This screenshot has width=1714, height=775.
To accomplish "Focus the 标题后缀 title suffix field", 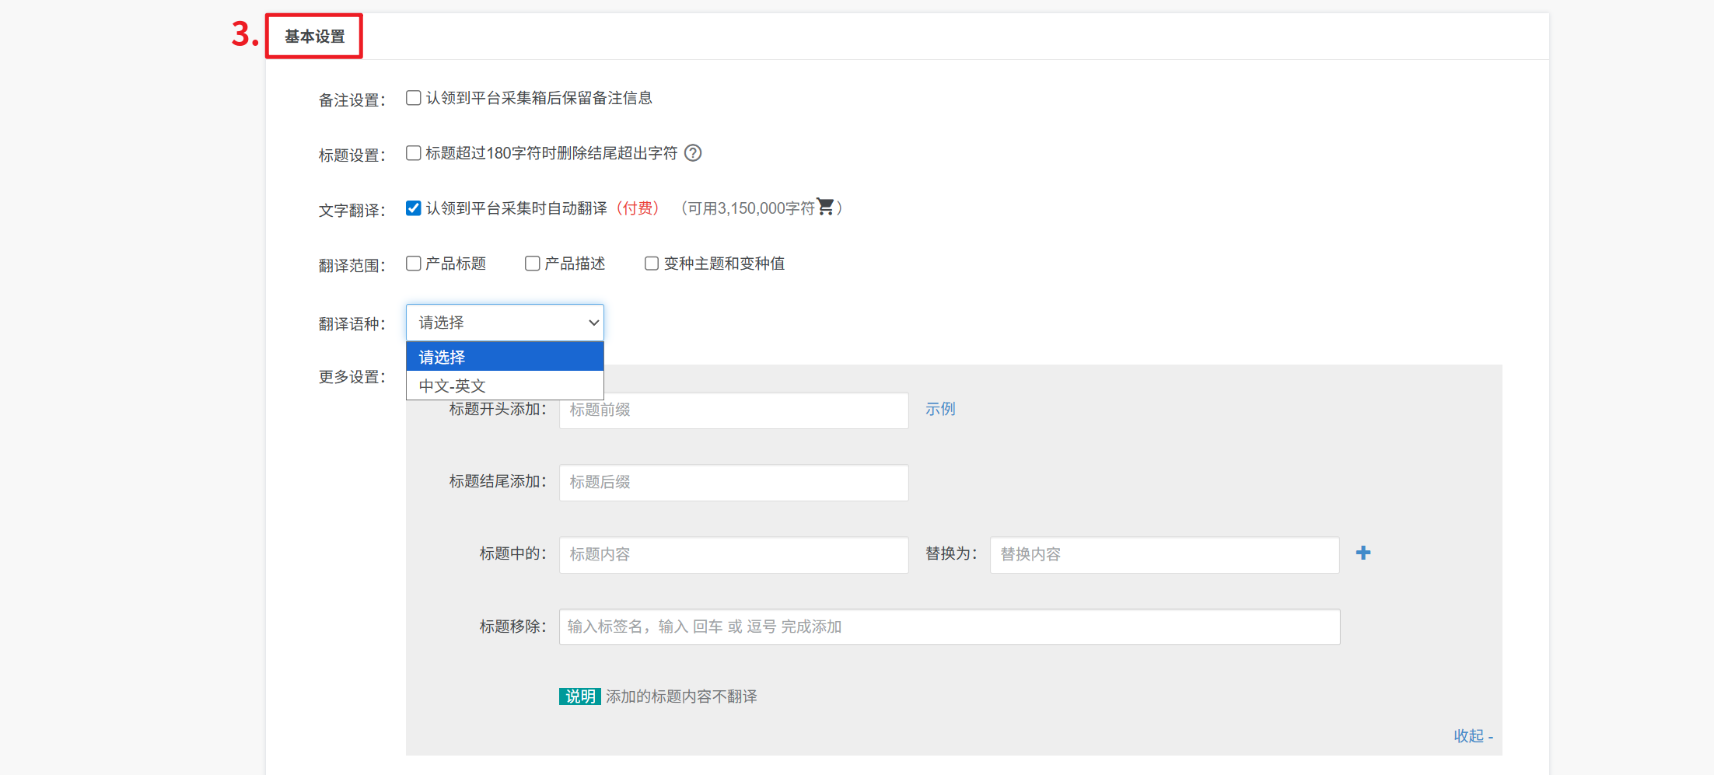I will 733,483.
